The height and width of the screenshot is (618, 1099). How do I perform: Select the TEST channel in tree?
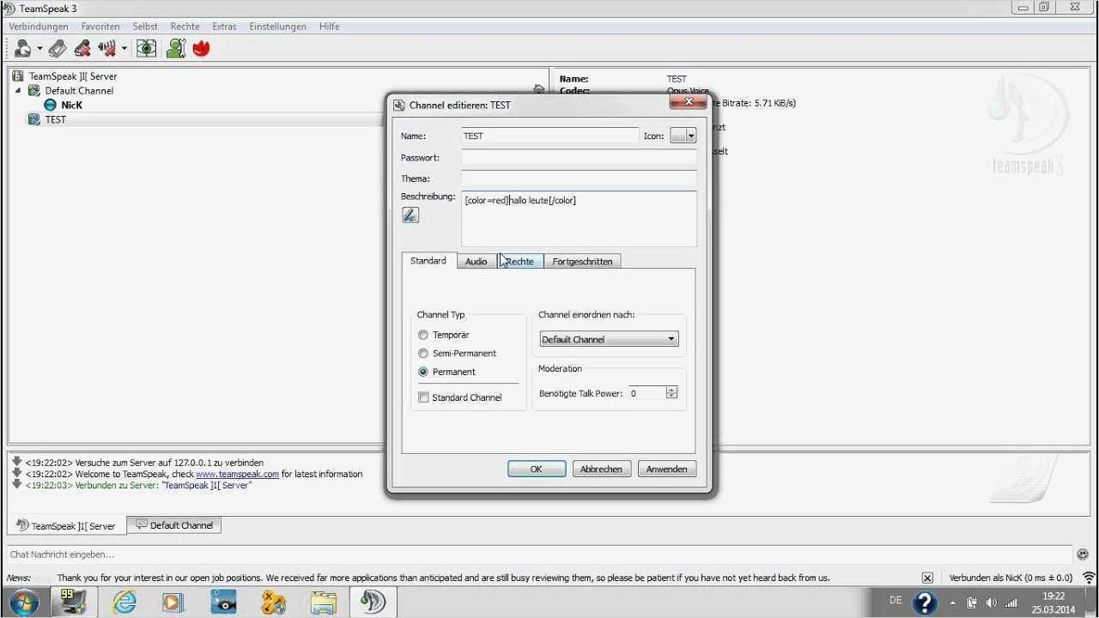coord(56,119)
